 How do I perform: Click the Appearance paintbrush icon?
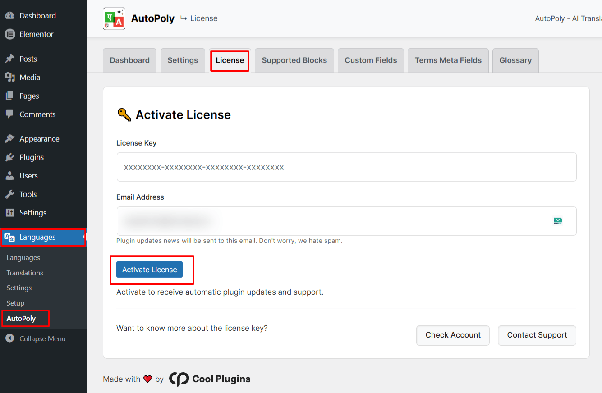point(9,139)
